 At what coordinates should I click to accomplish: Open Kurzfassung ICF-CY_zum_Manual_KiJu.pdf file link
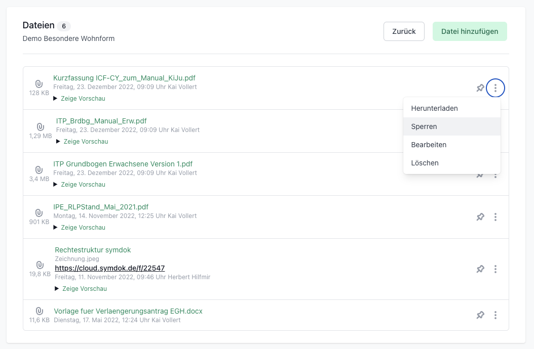pyautogui.click(x=124, y=78)
